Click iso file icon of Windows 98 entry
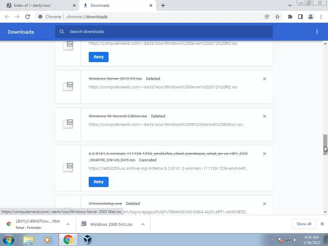The image size is (328, 246). click(x=68, y=124)
